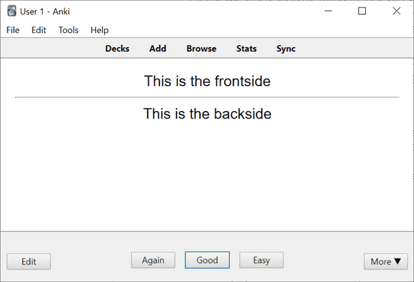This screenshot has width=414, height=282.
Task: Go to the Decks screen
Action: (x=117, y=49)
